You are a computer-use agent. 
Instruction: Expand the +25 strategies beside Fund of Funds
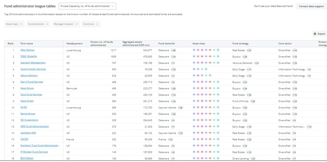pos(253,101)
